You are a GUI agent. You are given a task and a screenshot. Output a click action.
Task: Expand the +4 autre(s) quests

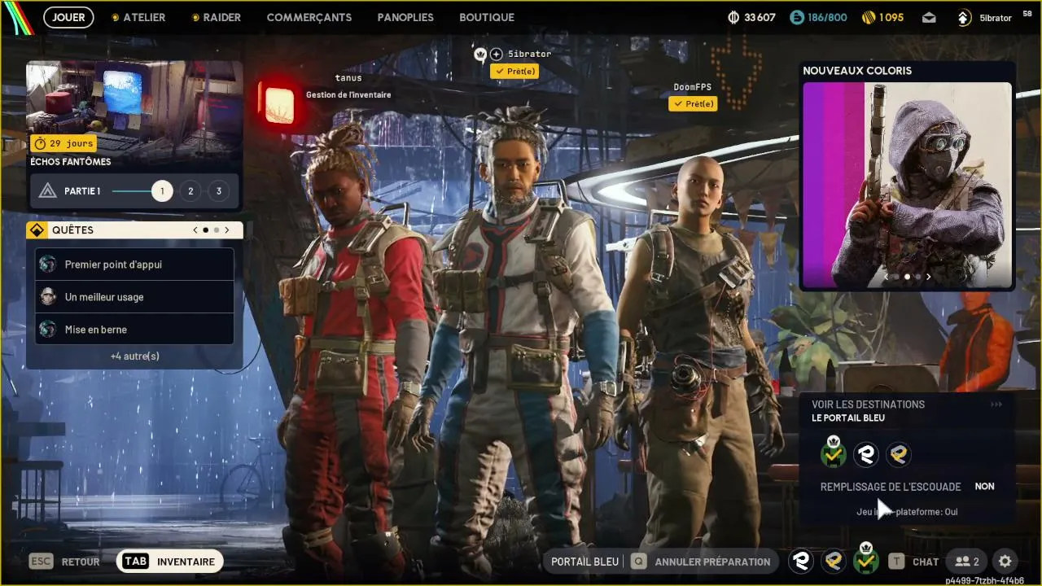point(135,356)
